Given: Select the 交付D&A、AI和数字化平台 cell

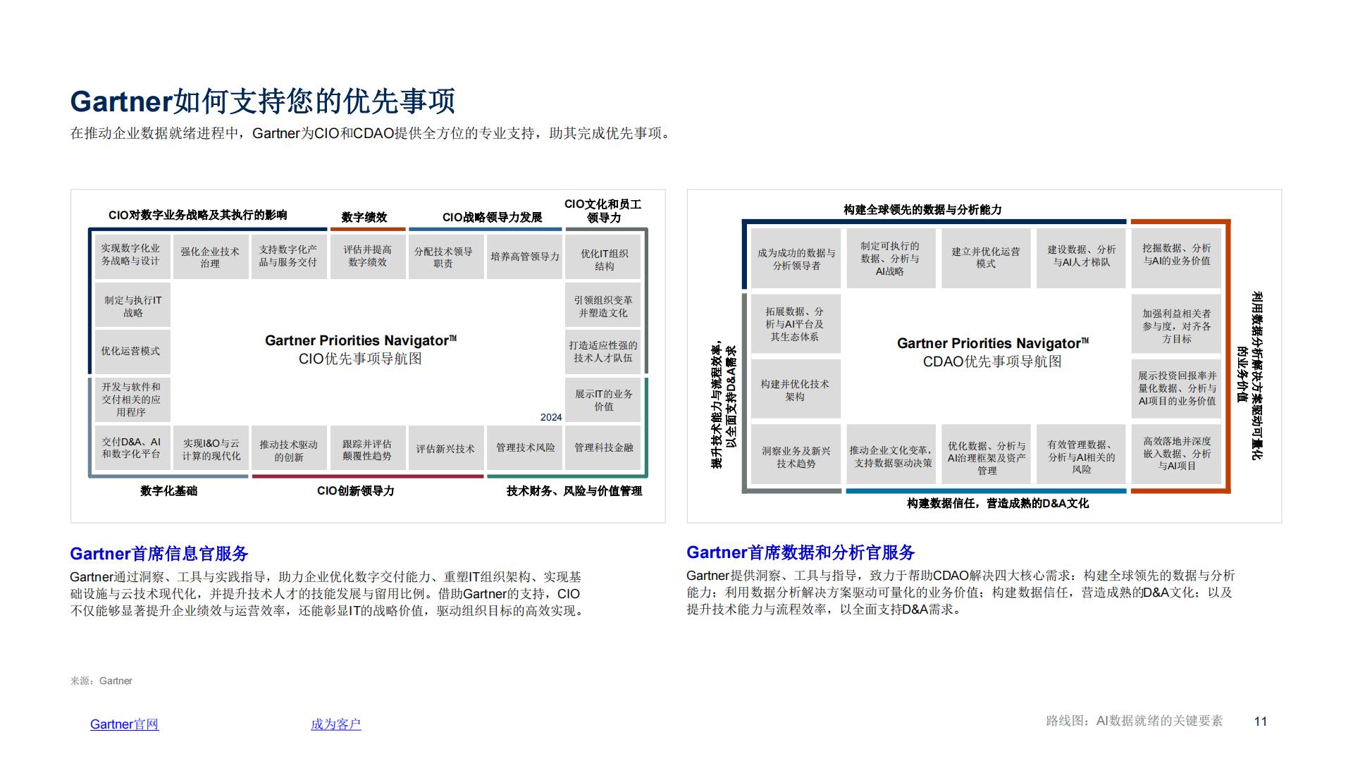Looking at the screenshot, I should [x=132, y=447].
